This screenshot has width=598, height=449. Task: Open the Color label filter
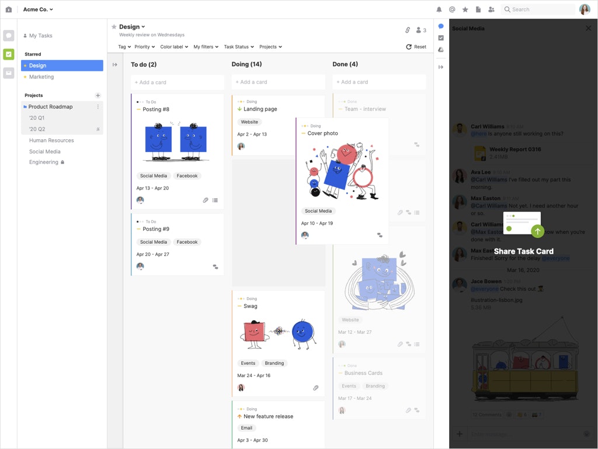pos(174,47)
